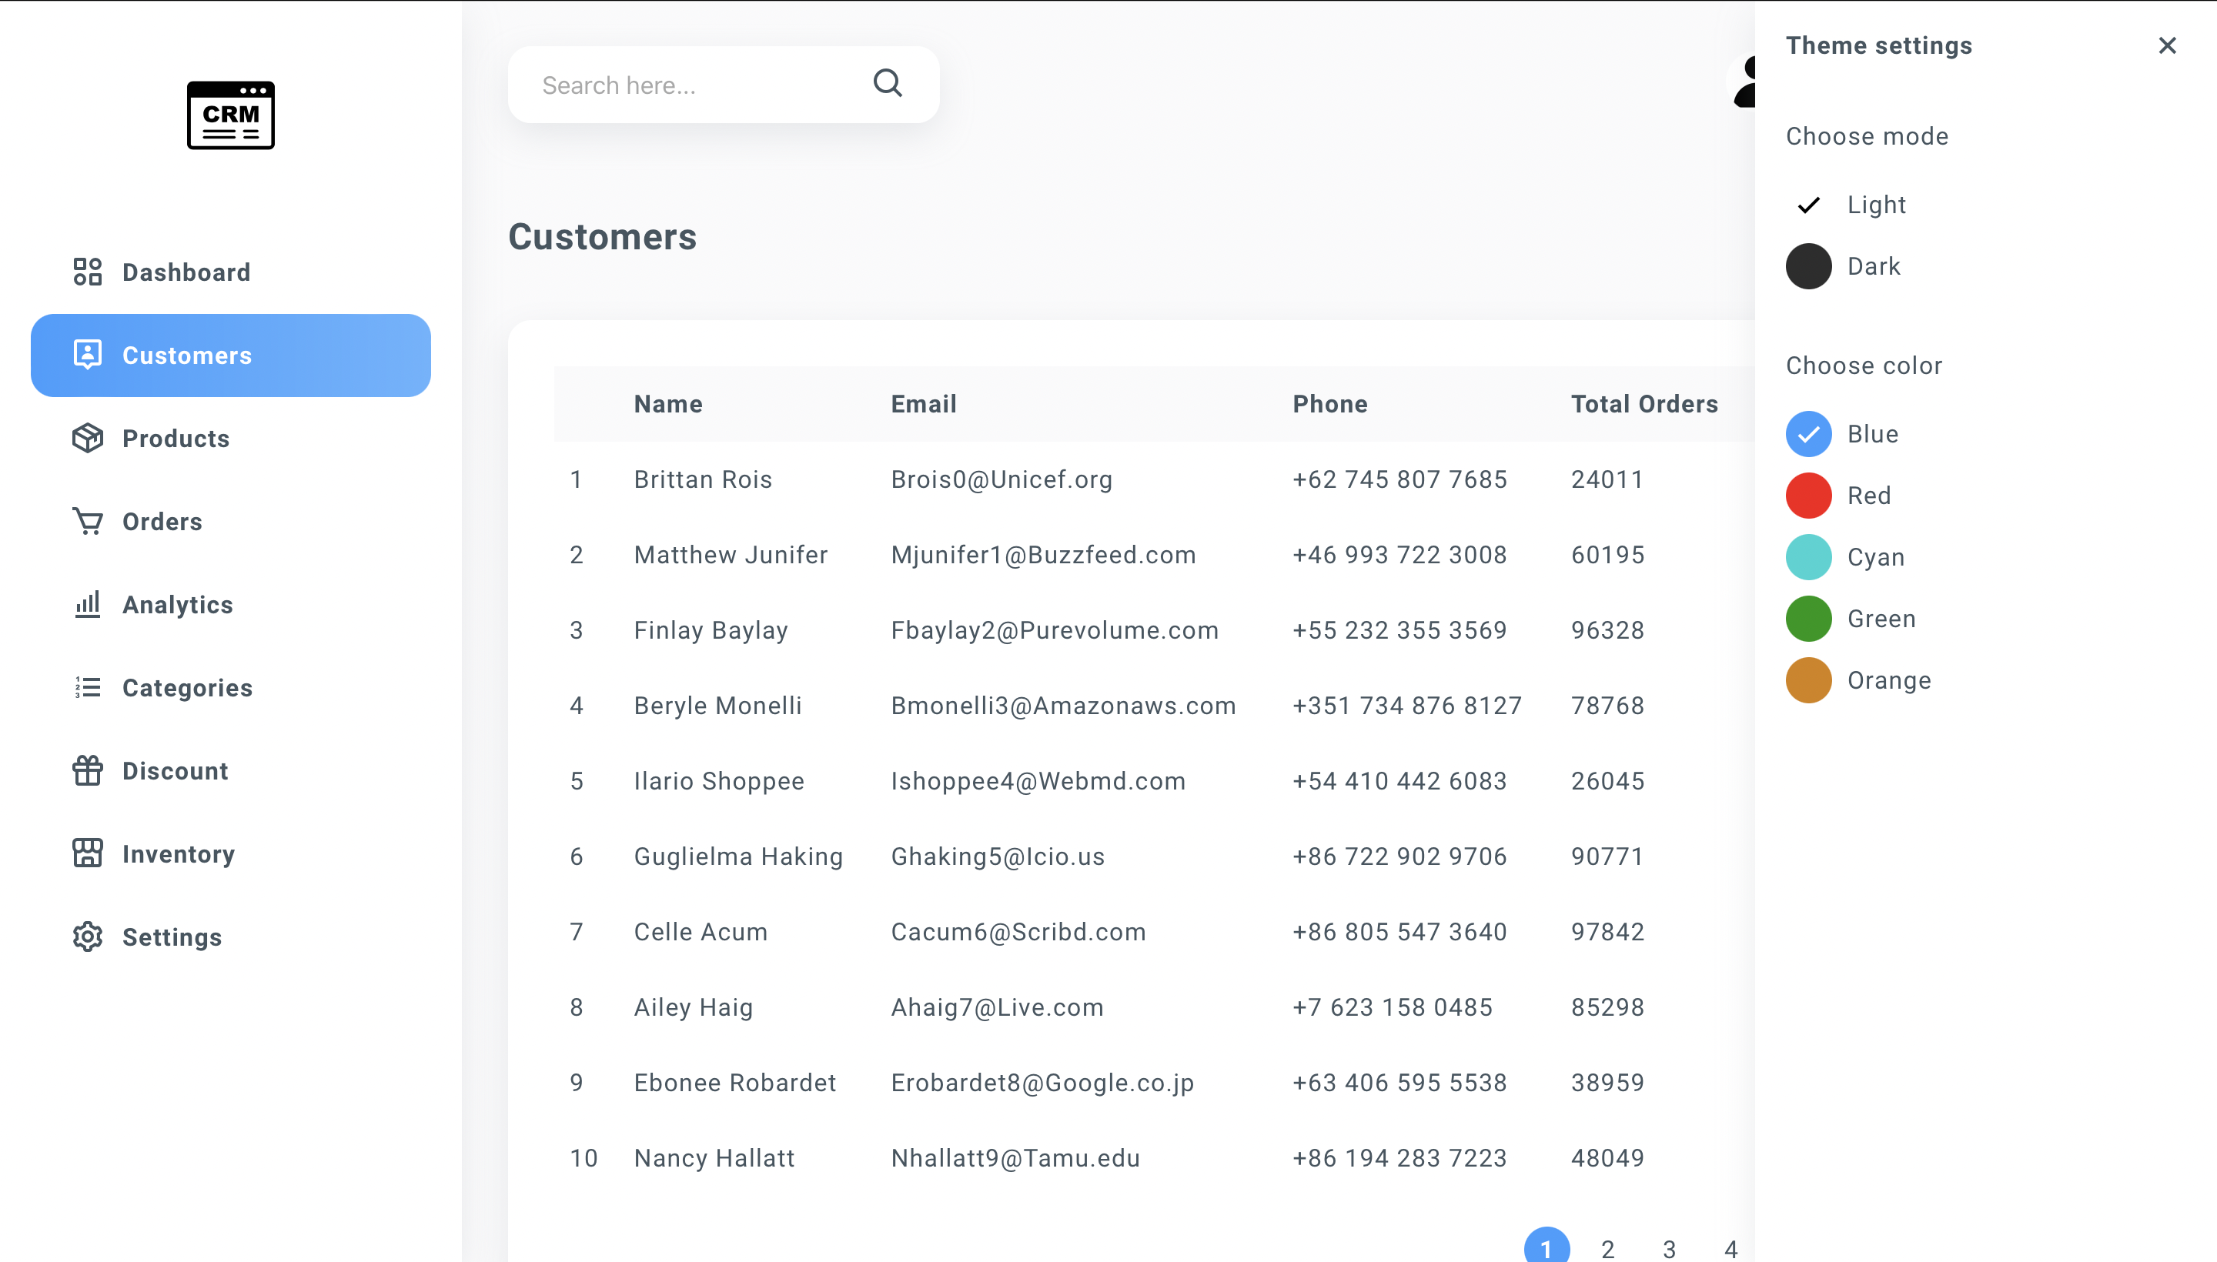The width and height of the screenshot is (2217, 1262).
Task: Enable the Red theme color
Action: (1809, 495)
